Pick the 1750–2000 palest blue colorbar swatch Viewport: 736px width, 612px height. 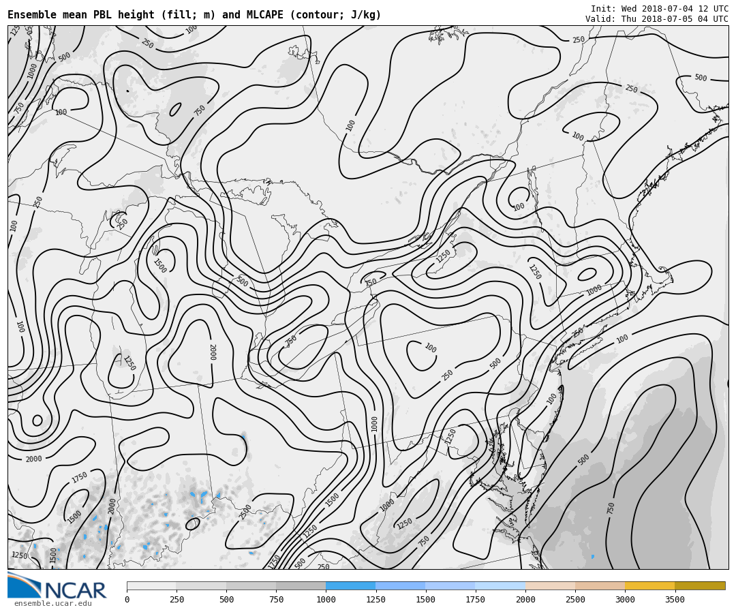(x=500, y=585)
